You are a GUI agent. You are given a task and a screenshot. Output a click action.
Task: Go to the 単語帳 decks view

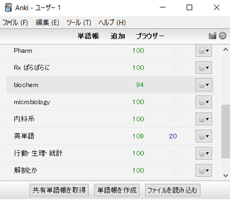[x=88, y=36]
